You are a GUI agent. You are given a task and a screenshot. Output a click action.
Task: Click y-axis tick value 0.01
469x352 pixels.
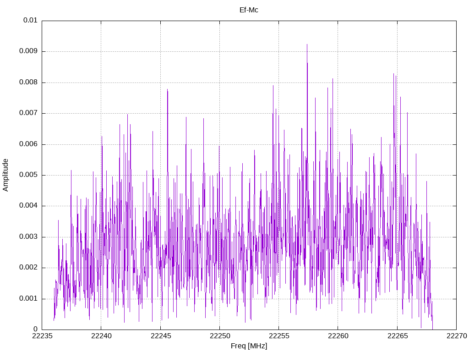pyautogui.click(x=30, y=20)
